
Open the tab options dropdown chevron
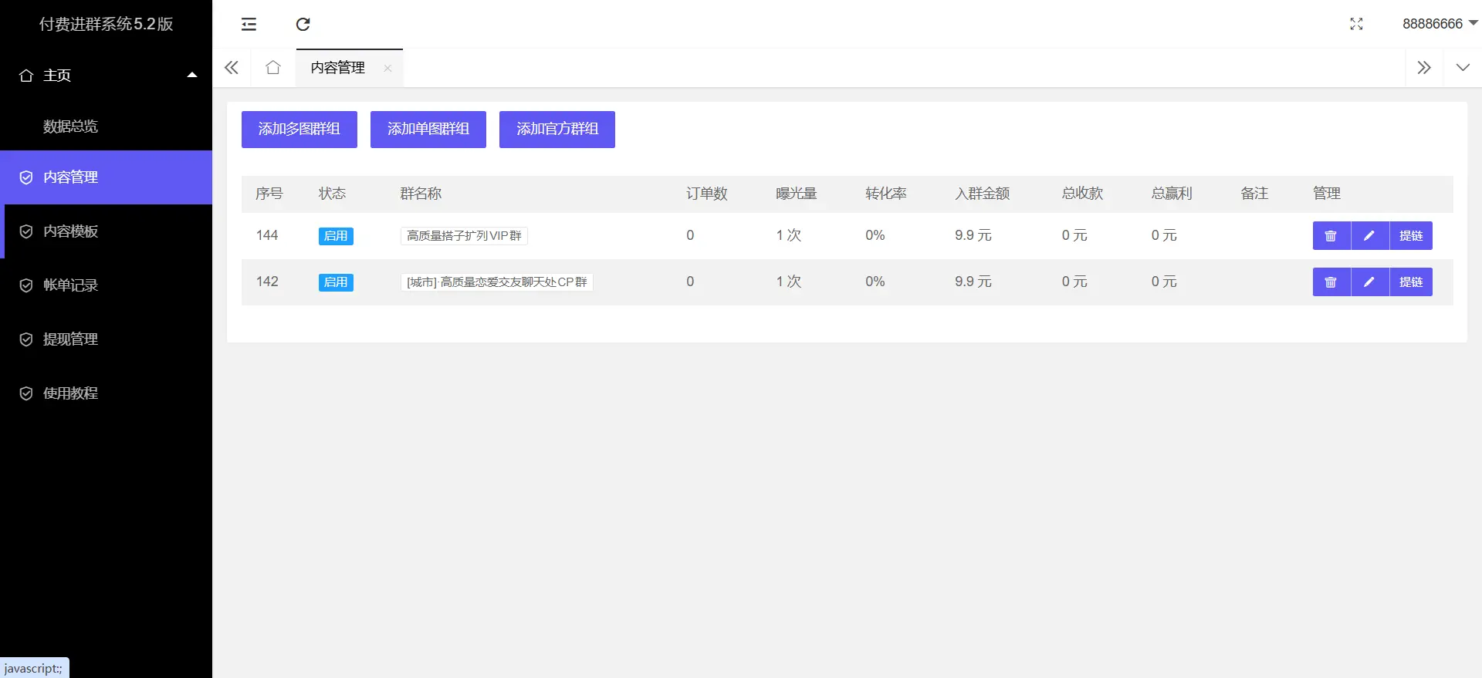point(1462,68)
